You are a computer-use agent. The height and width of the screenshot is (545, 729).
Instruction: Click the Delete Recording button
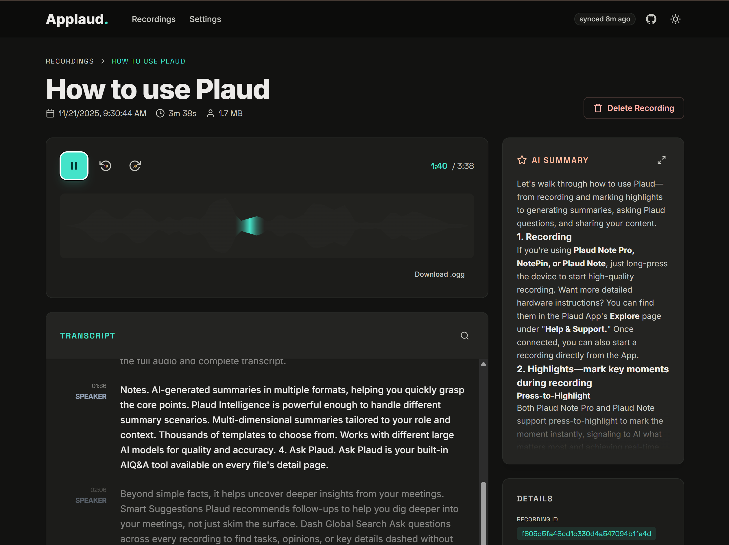tap(633, 108)
